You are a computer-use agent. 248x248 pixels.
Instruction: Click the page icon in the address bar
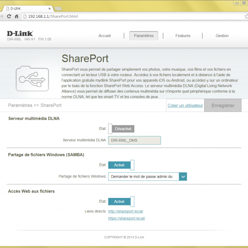click(25, 17)
